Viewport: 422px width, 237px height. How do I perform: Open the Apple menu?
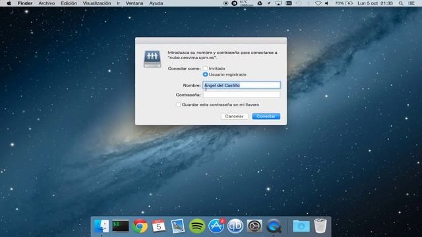pyautogui.click(x=9, y=3)
